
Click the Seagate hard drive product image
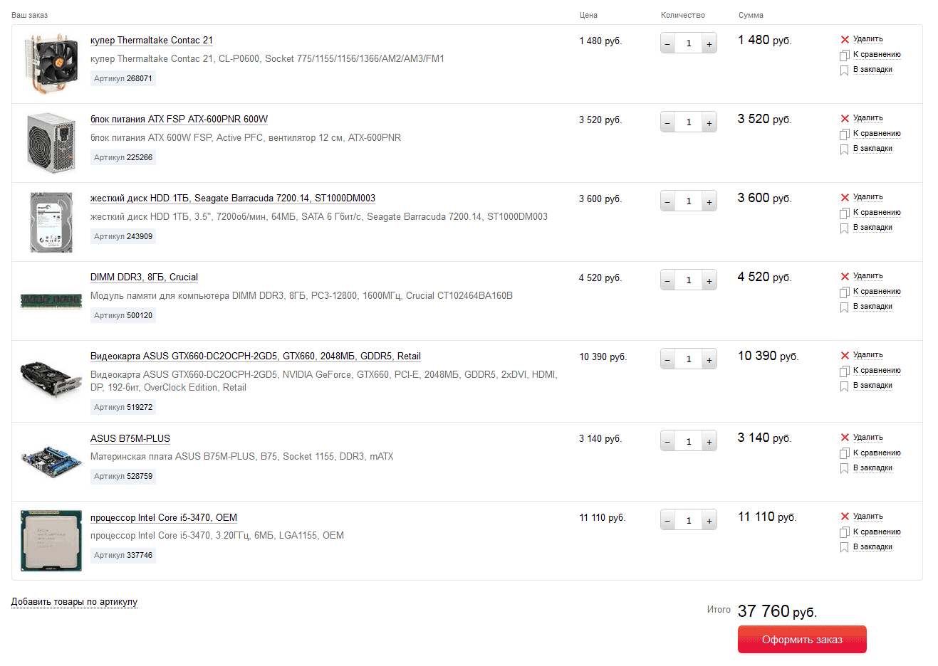[x=51, y=222]
